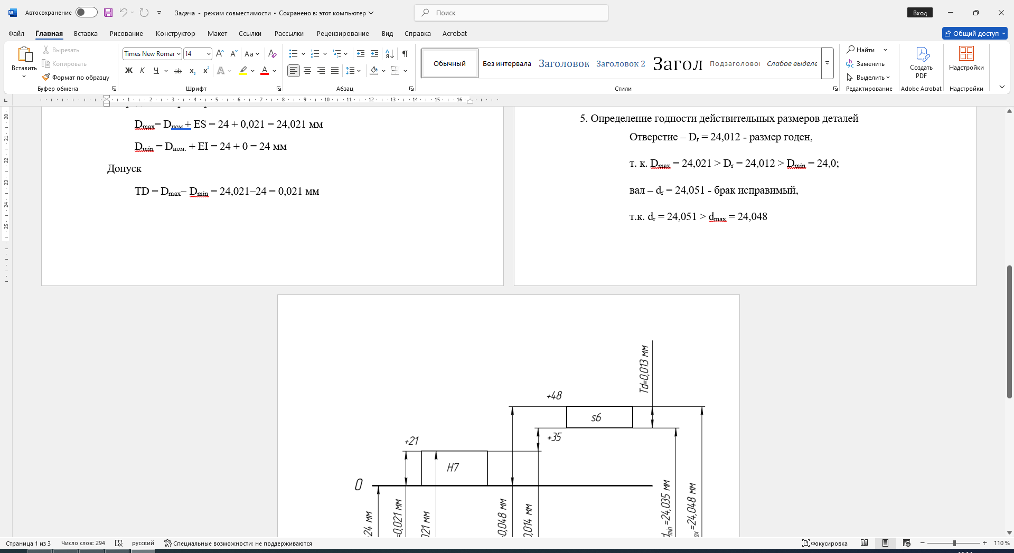
Task: Toggle underline (Ч) formatting
Action: pos(156,71)
